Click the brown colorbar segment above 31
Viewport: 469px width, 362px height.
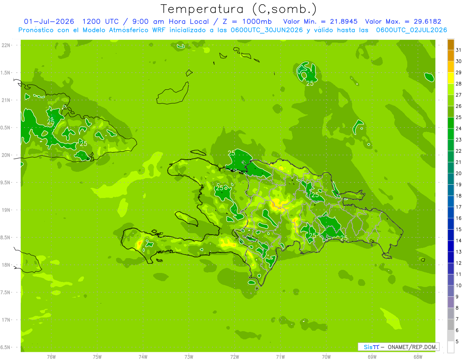[451, 45]
